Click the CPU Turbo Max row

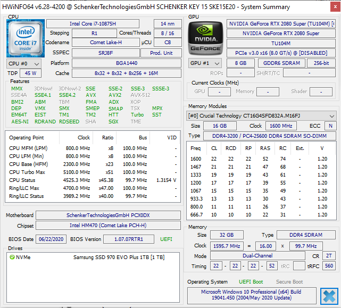93,172
